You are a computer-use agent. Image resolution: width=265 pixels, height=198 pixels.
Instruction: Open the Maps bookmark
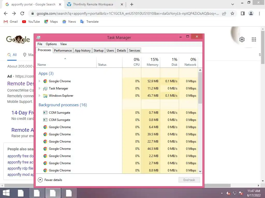51,22
